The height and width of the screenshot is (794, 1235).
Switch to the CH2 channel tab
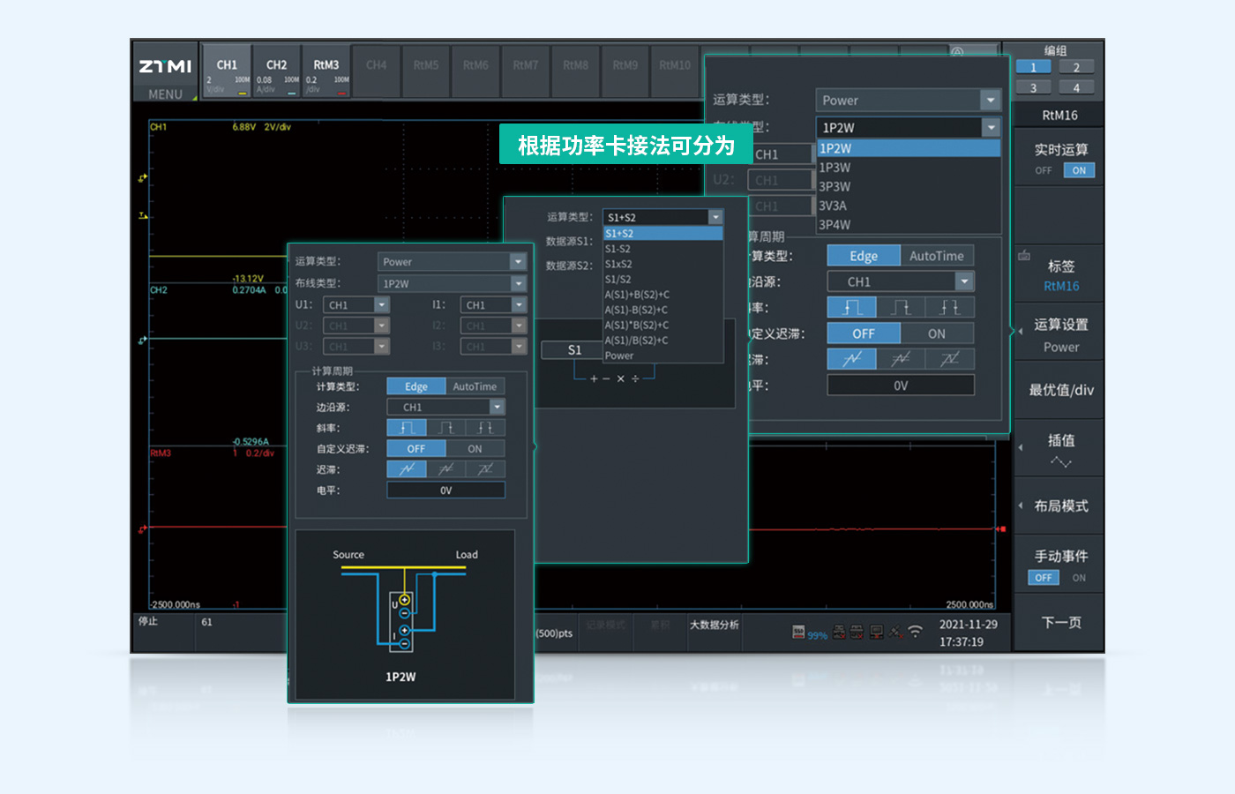[276, 71]
